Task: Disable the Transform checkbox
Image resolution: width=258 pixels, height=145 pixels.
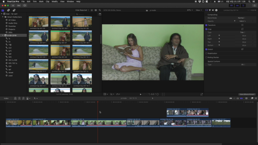Action: [206, 25]
